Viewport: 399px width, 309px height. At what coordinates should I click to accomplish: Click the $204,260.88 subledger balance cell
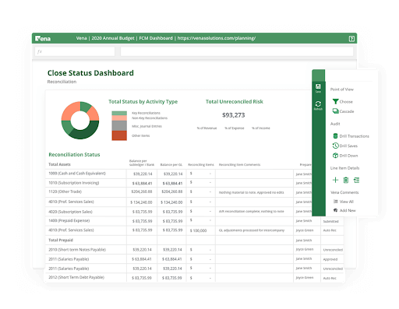[142, 191]
